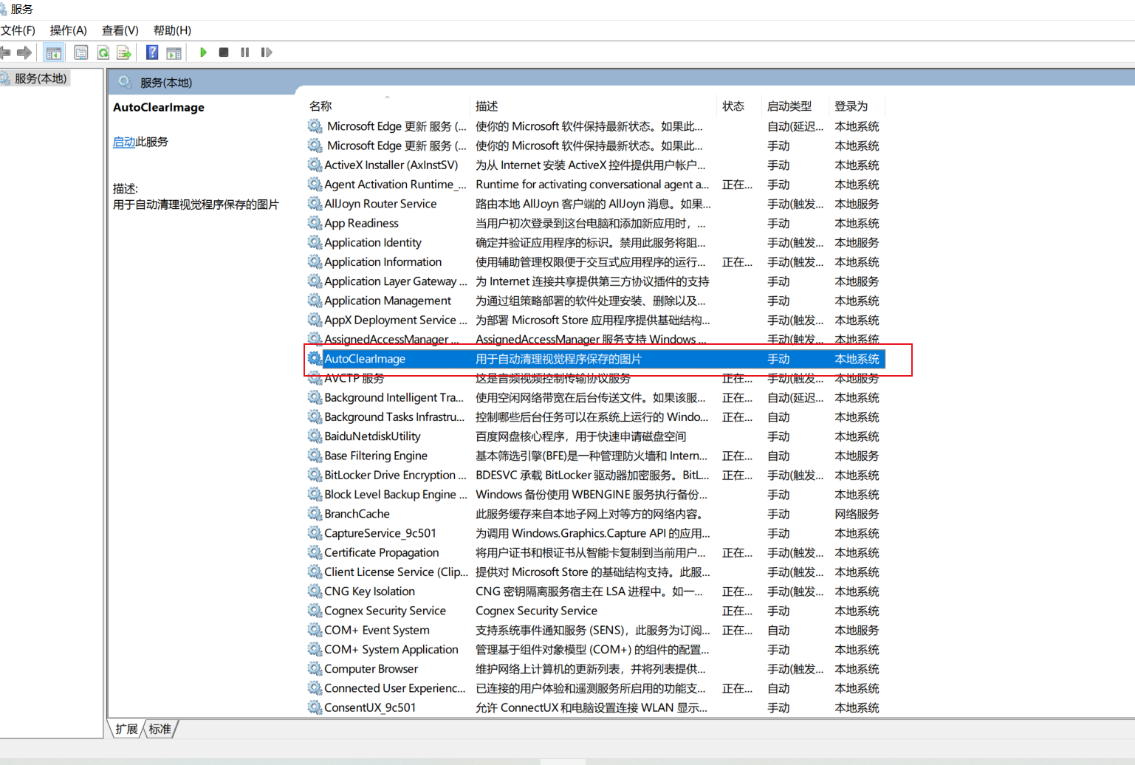Toggle the show/hide console tree icon
1135x765 pixels.
53,52
